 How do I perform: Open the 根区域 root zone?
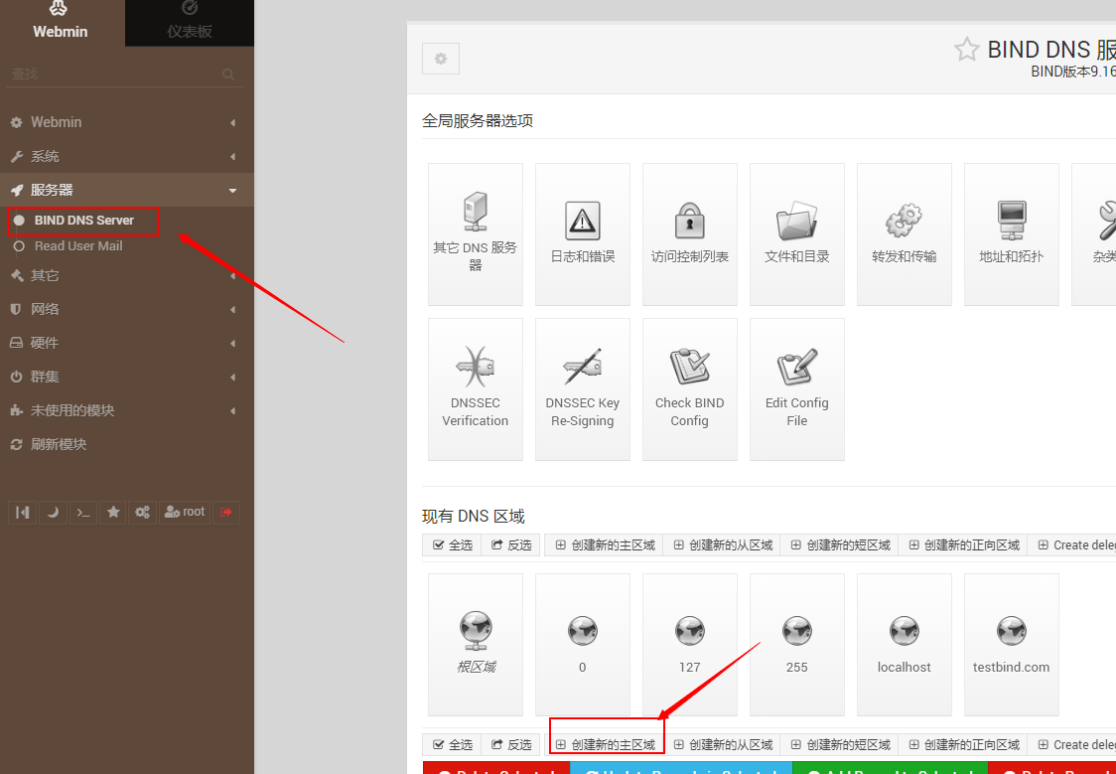[476, 645]
